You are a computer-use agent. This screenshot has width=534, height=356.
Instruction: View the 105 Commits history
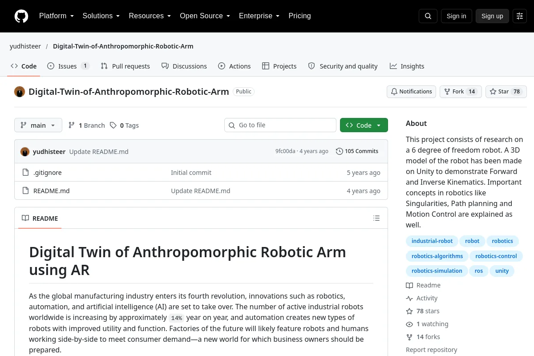tap(357, 151)
